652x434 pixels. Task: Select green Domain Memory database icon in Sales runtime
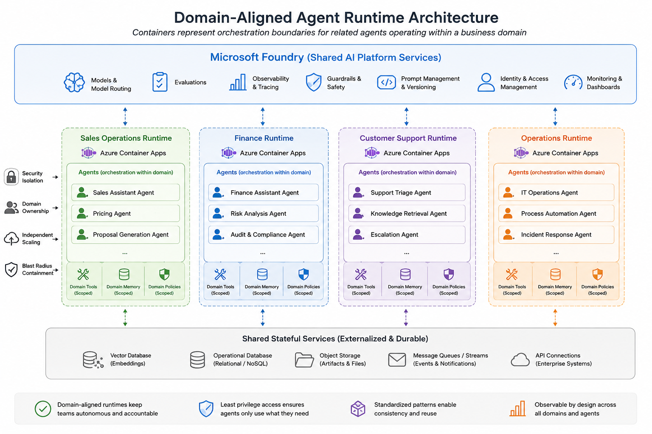click(x=124, y=275)
